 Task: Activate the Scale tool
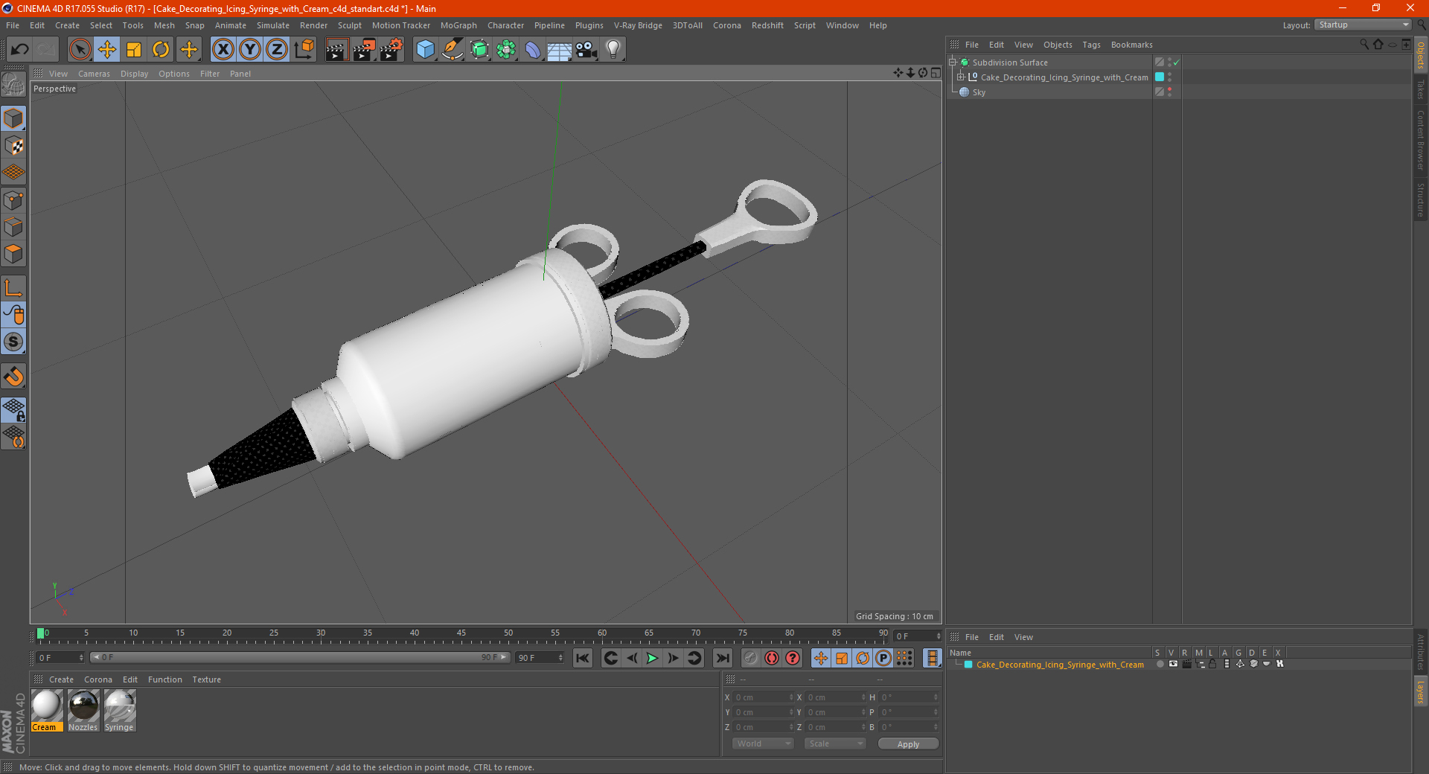coord(134,50)
